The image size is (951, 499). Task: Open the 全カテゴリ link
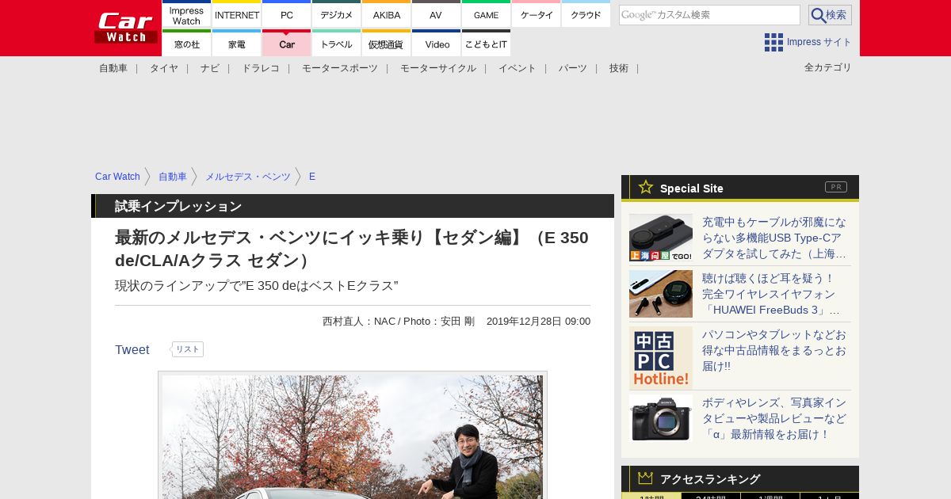(x=828, y=67)
